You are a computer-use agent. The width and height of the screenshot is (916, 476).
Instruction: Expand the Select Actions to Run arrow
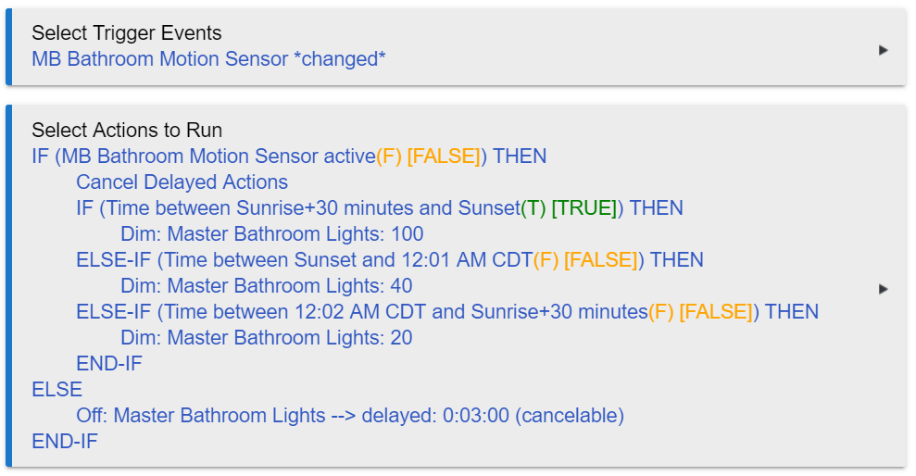coord(883,289)
